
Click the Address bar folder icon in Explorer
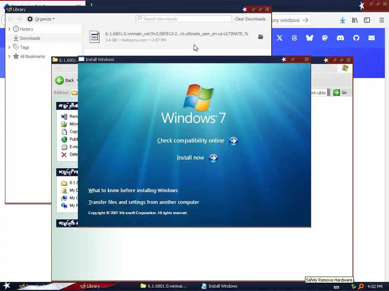[74, 93]
